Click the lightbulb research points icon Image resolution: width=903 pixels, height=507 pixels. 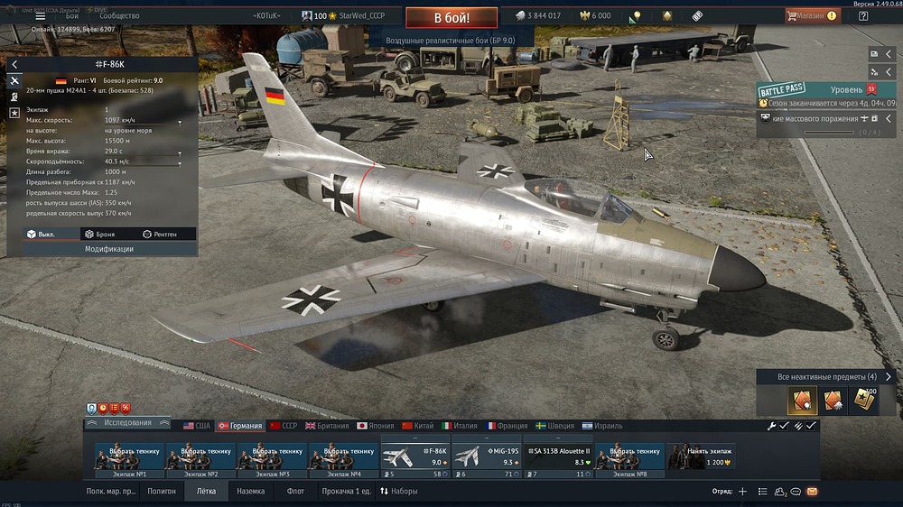pyautogui.click(x=636, y=16)
